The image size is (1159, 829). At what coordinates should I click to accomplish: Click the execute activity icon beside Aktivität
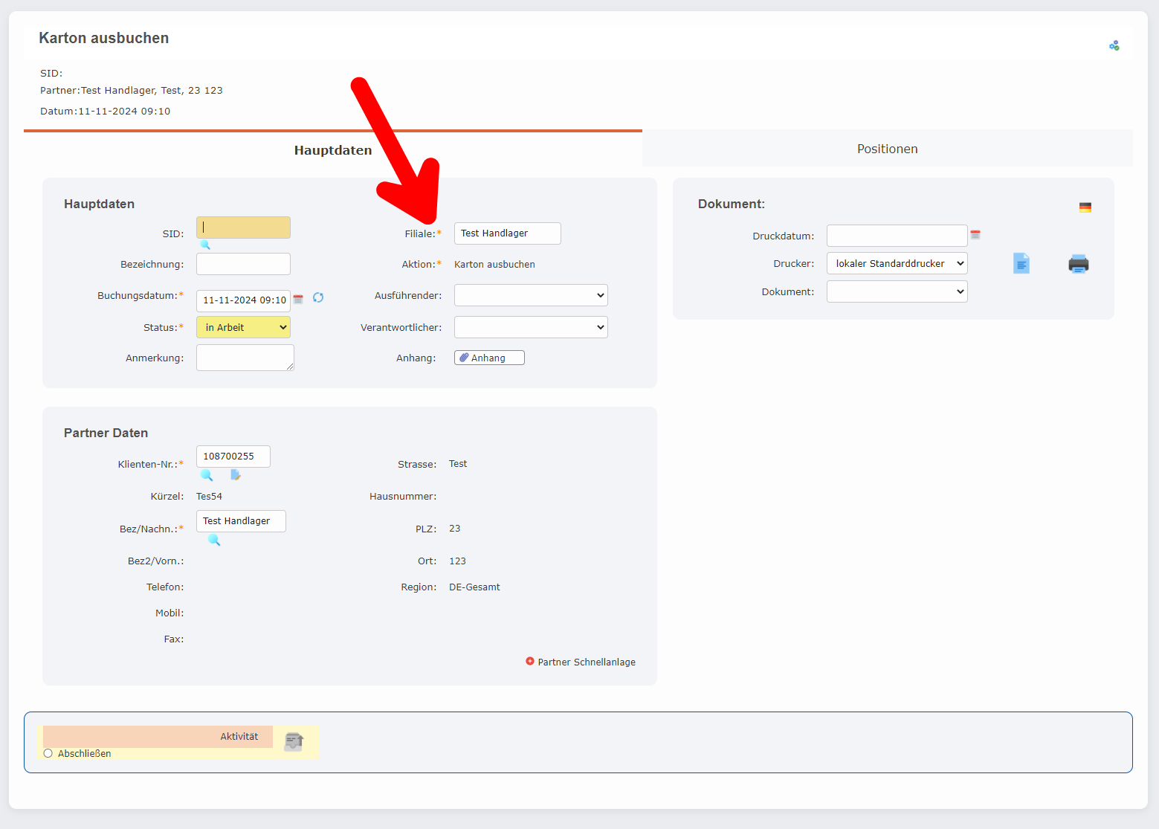294,741
